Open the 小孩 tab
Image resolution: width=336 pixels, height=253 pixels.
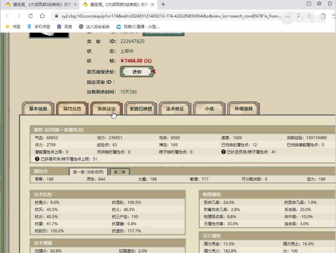pos(209,109)
